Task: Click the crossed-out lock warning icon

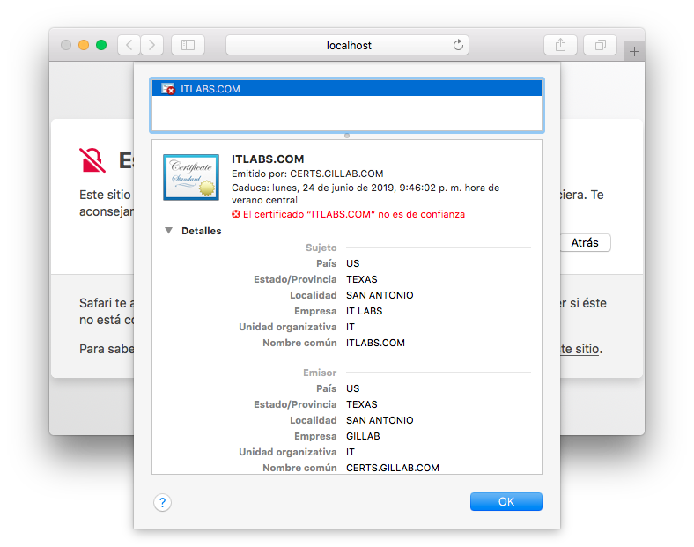Action: coord(92,159)
